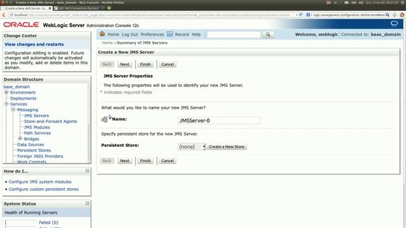Click the bottom Cancel button
Screen dimensions: 406x228
pos(167,161)
